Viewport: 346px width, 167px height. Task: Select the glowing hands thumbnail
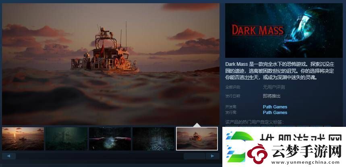tap(110, 139)
